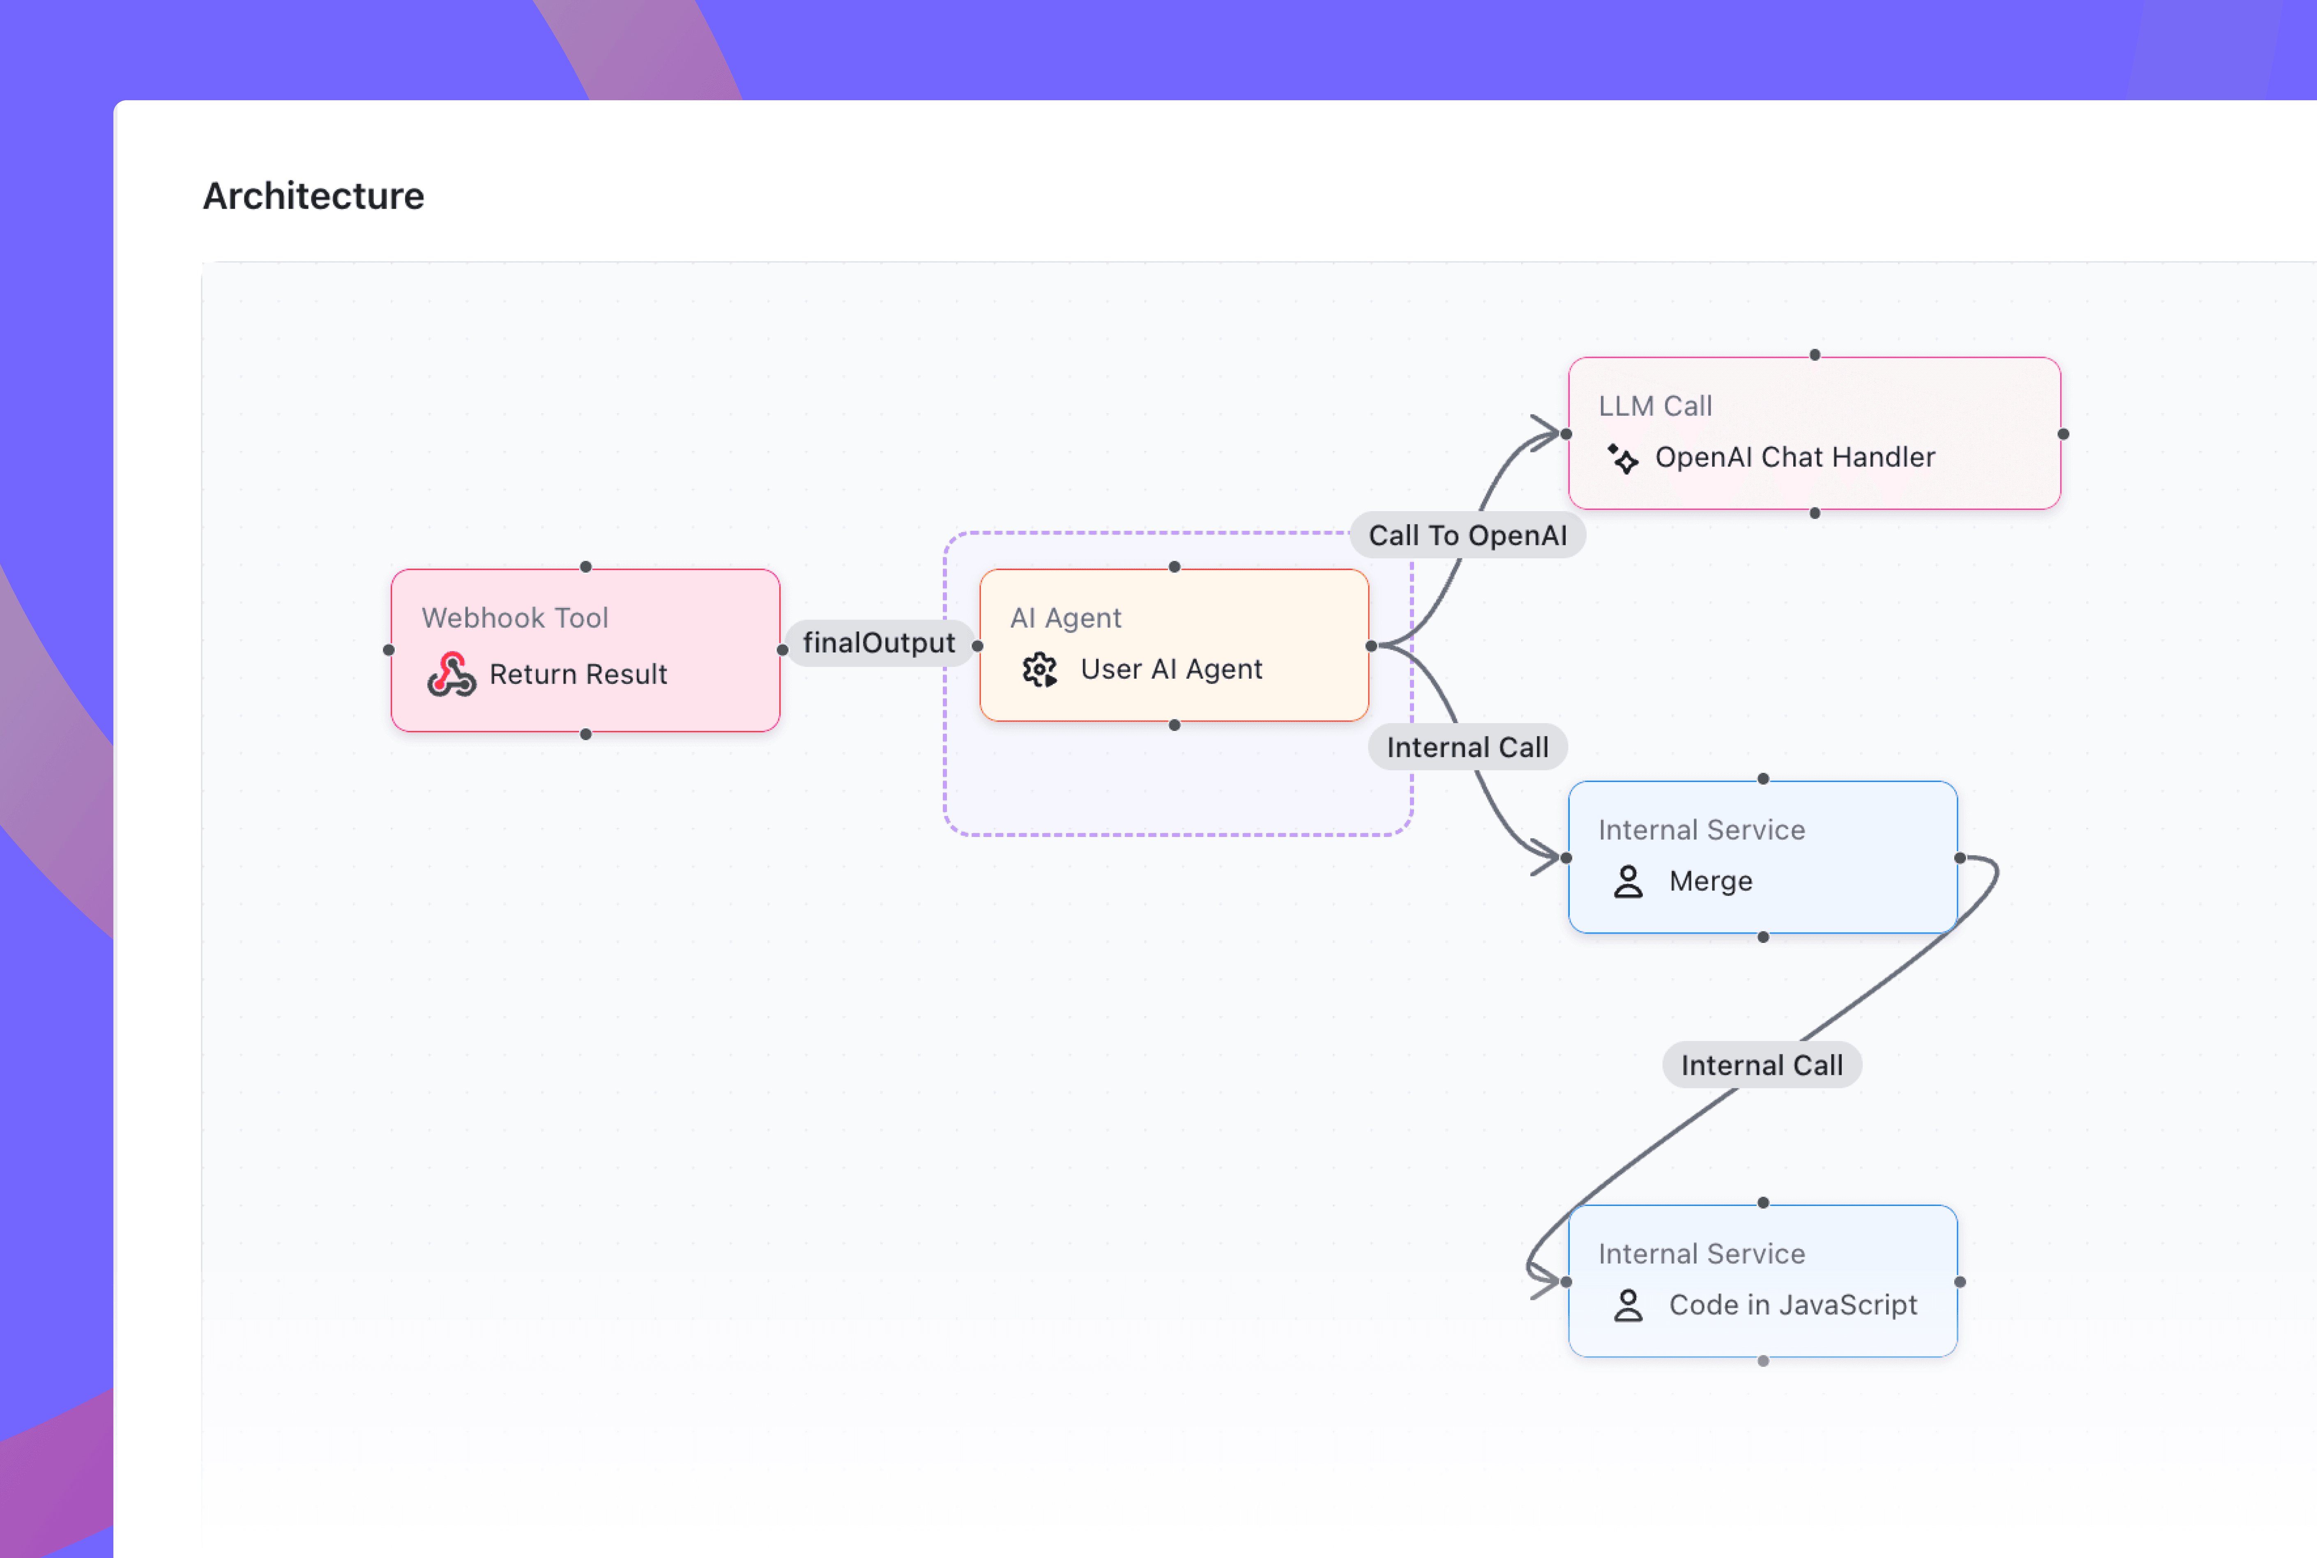Click the finalOutput edge label

(878, 643)
